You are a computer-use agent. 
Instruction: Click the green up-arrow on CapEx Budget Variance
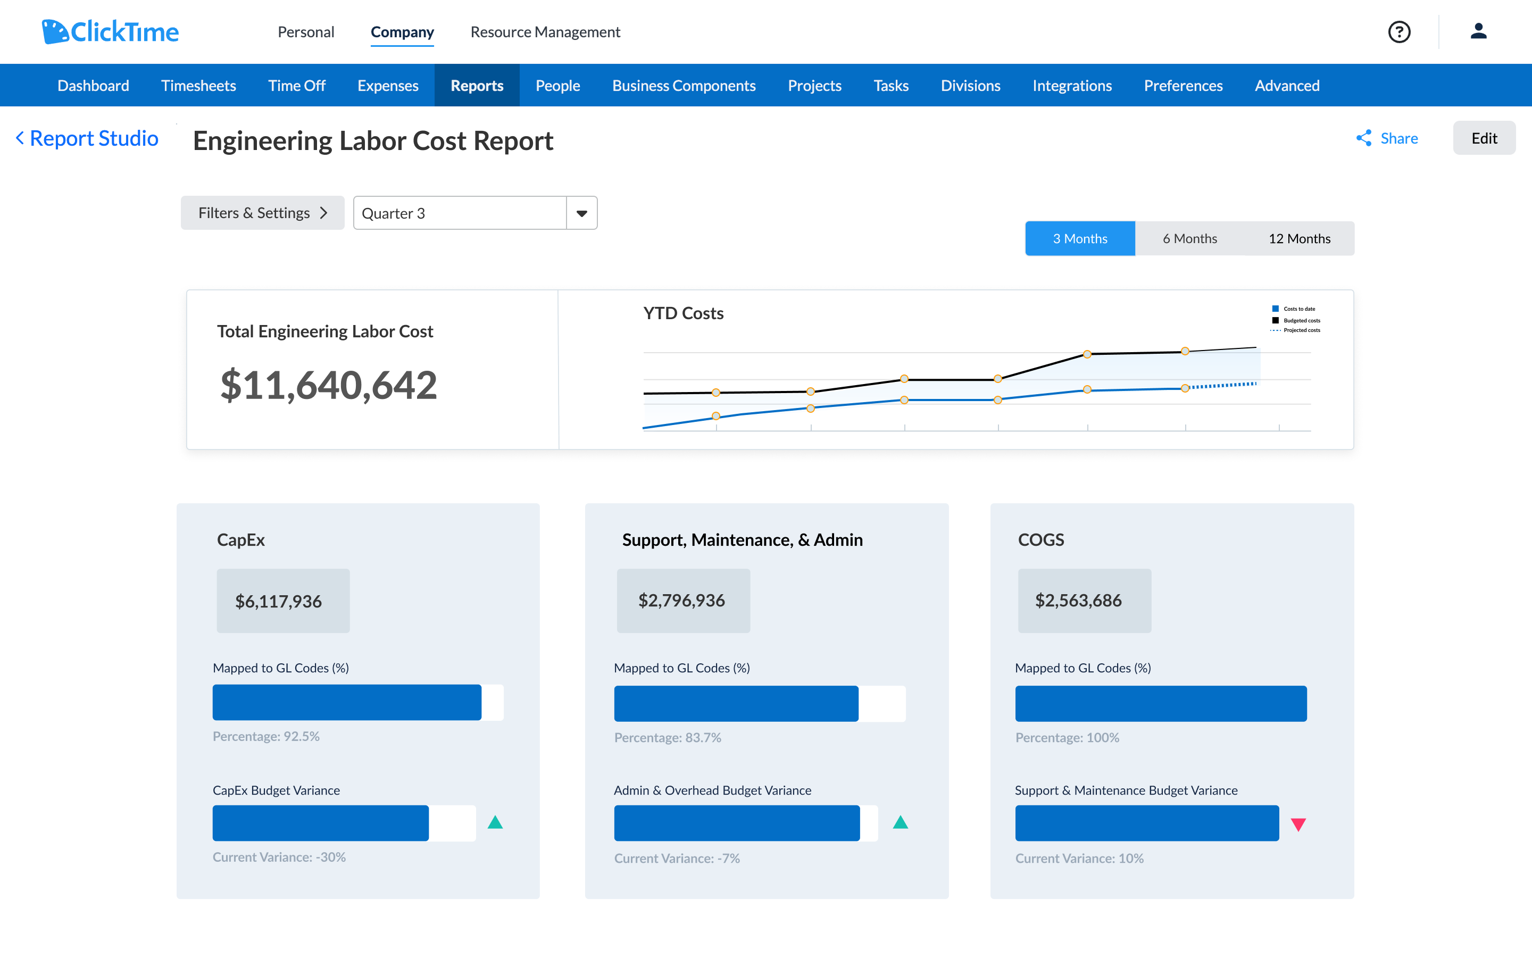(496, 823)
